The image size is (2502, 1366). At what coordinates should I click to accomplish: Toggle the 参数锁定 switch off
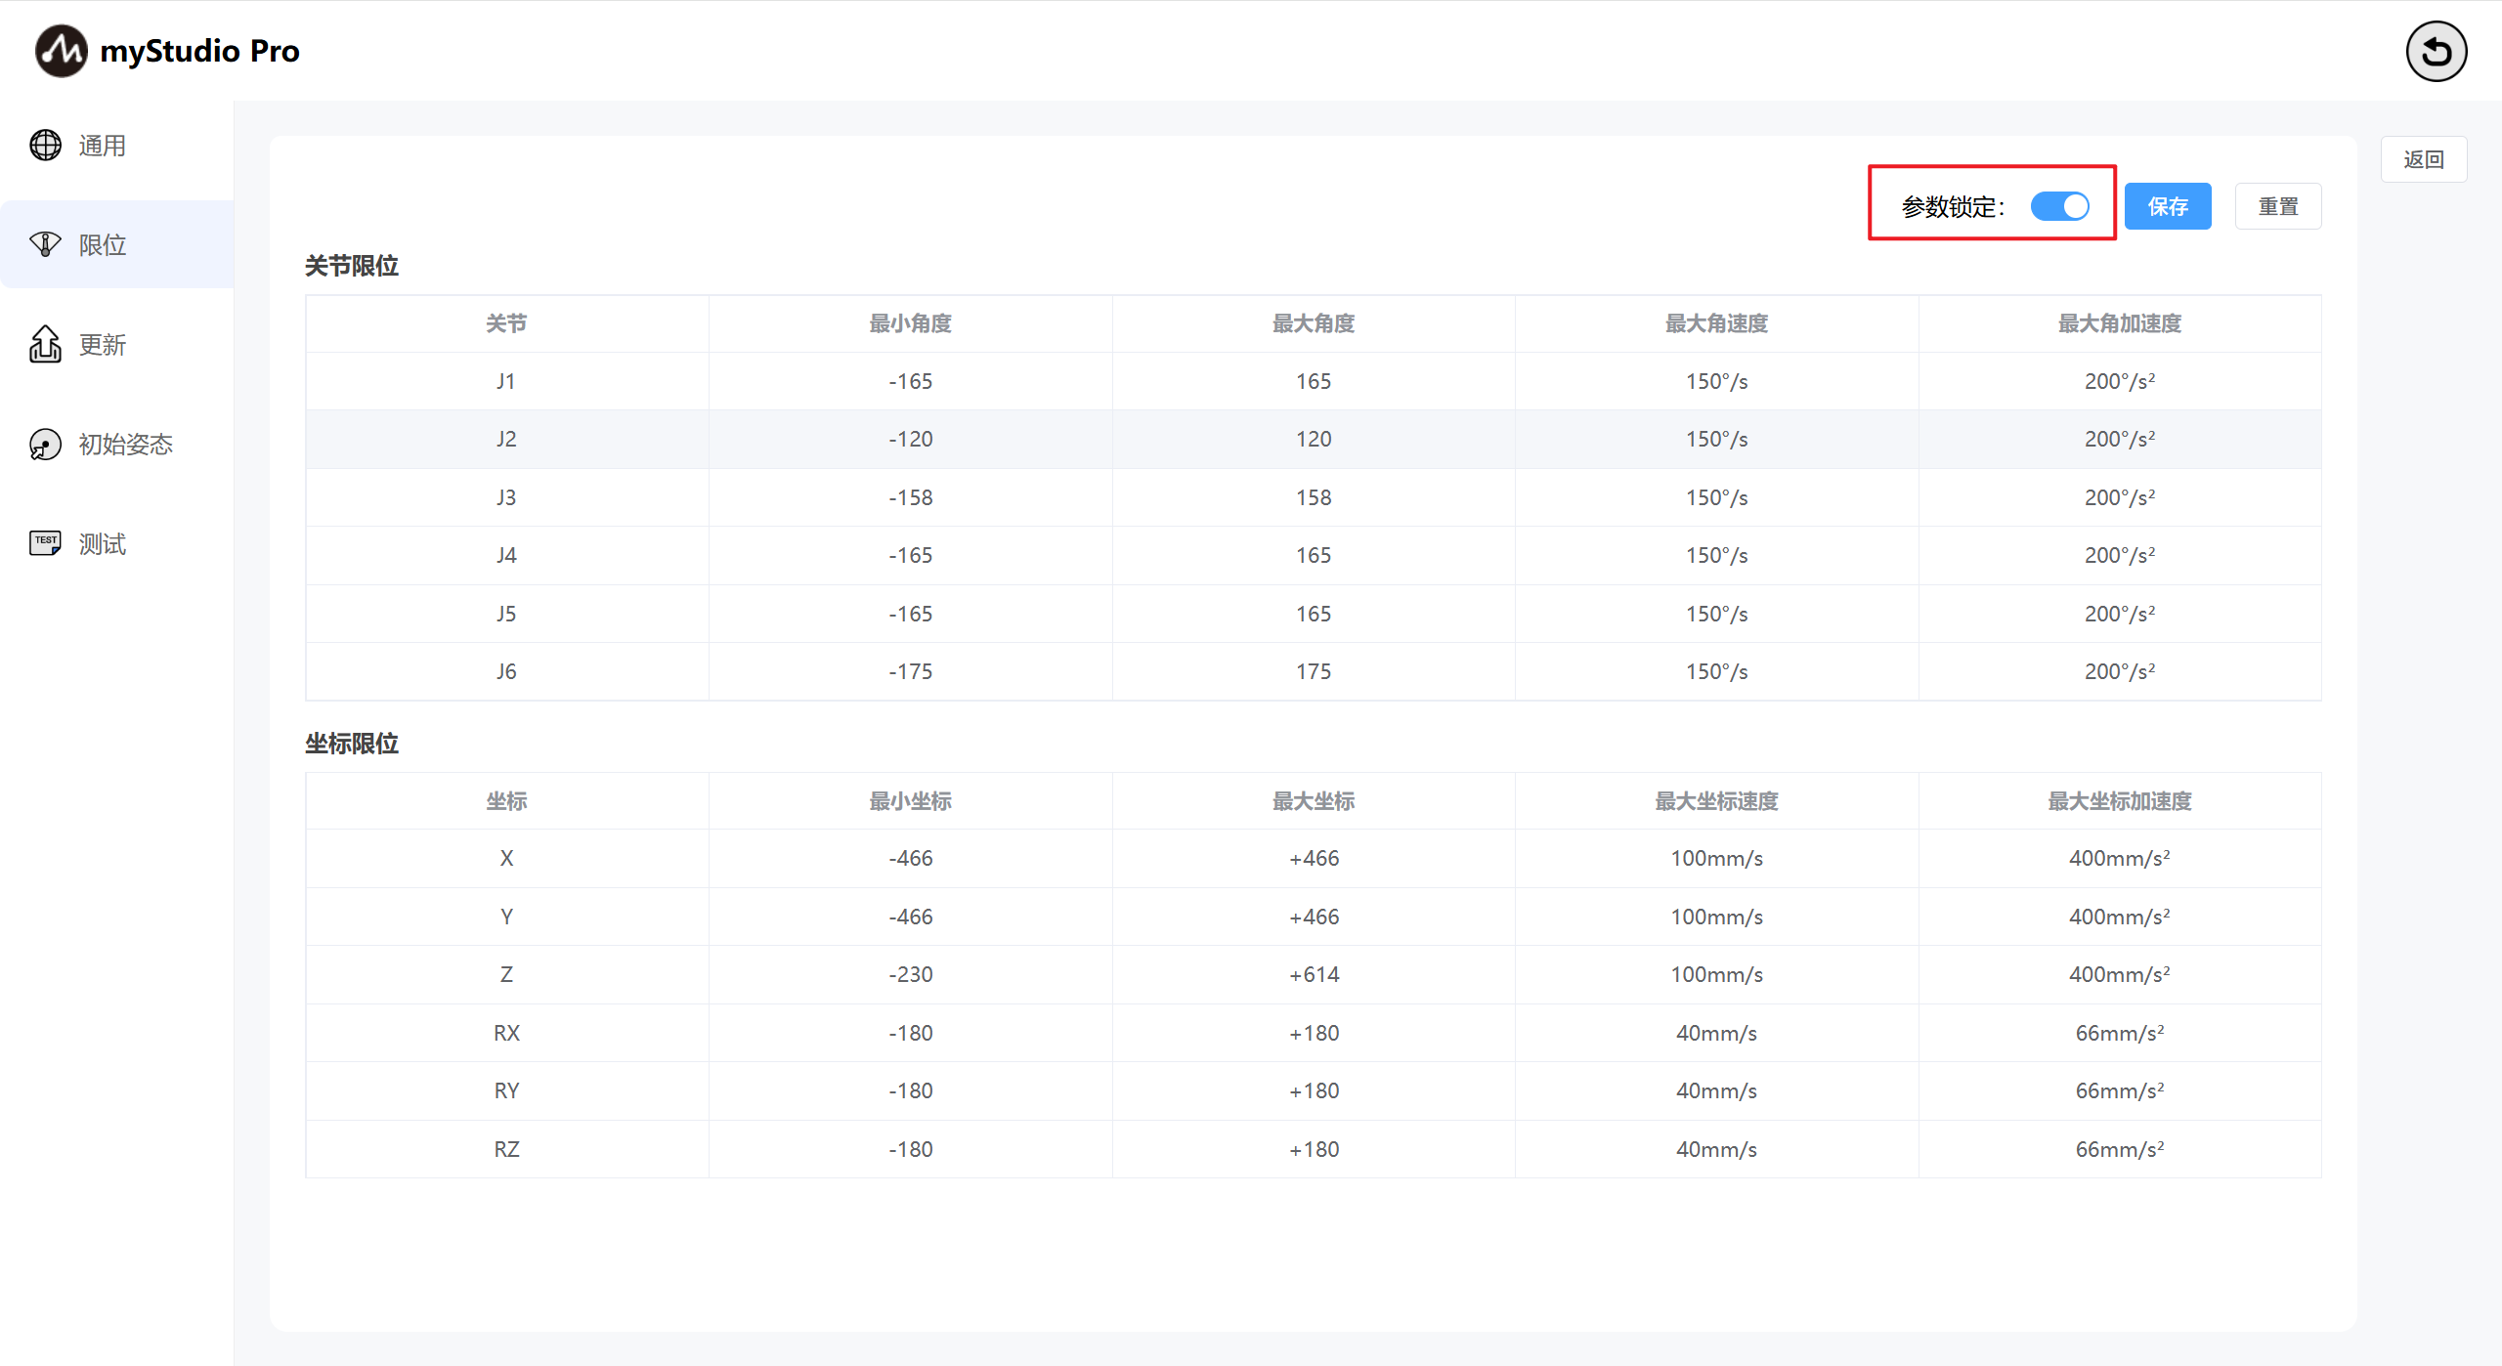point(2059,206)
